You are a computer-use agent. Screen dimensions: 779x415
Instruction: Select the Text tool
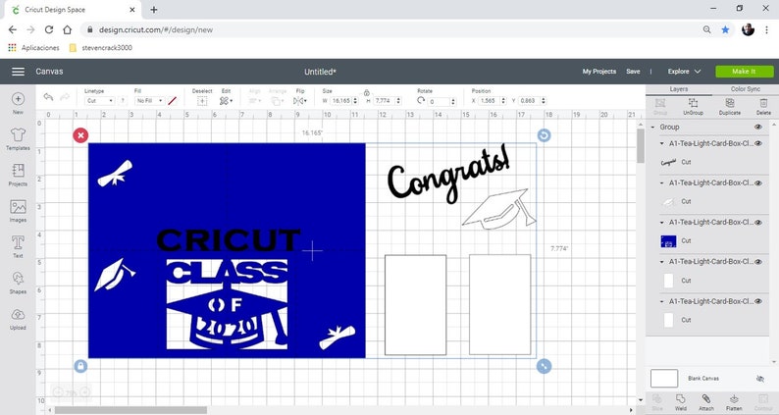point(18,246)
